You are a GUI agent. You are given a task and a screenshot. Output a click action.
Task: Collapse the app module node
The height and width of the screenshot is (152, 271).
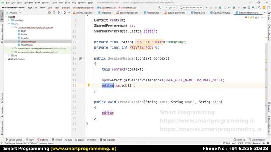click(6, 17)
